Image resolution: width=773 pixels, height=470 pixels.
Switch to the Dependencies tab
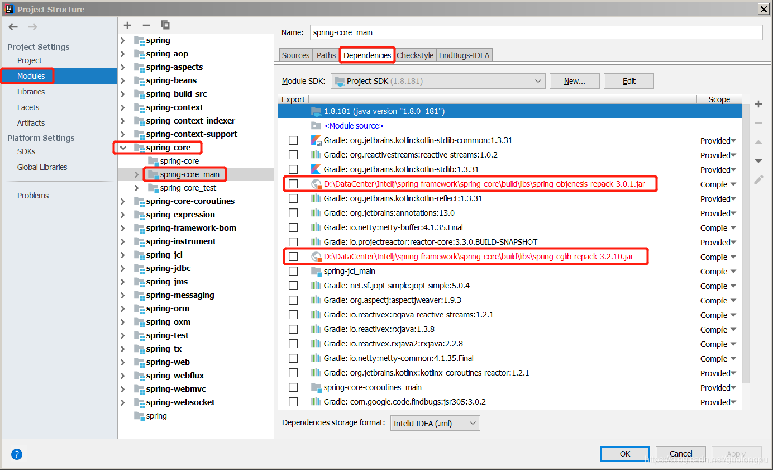click(x=367, y=55)
